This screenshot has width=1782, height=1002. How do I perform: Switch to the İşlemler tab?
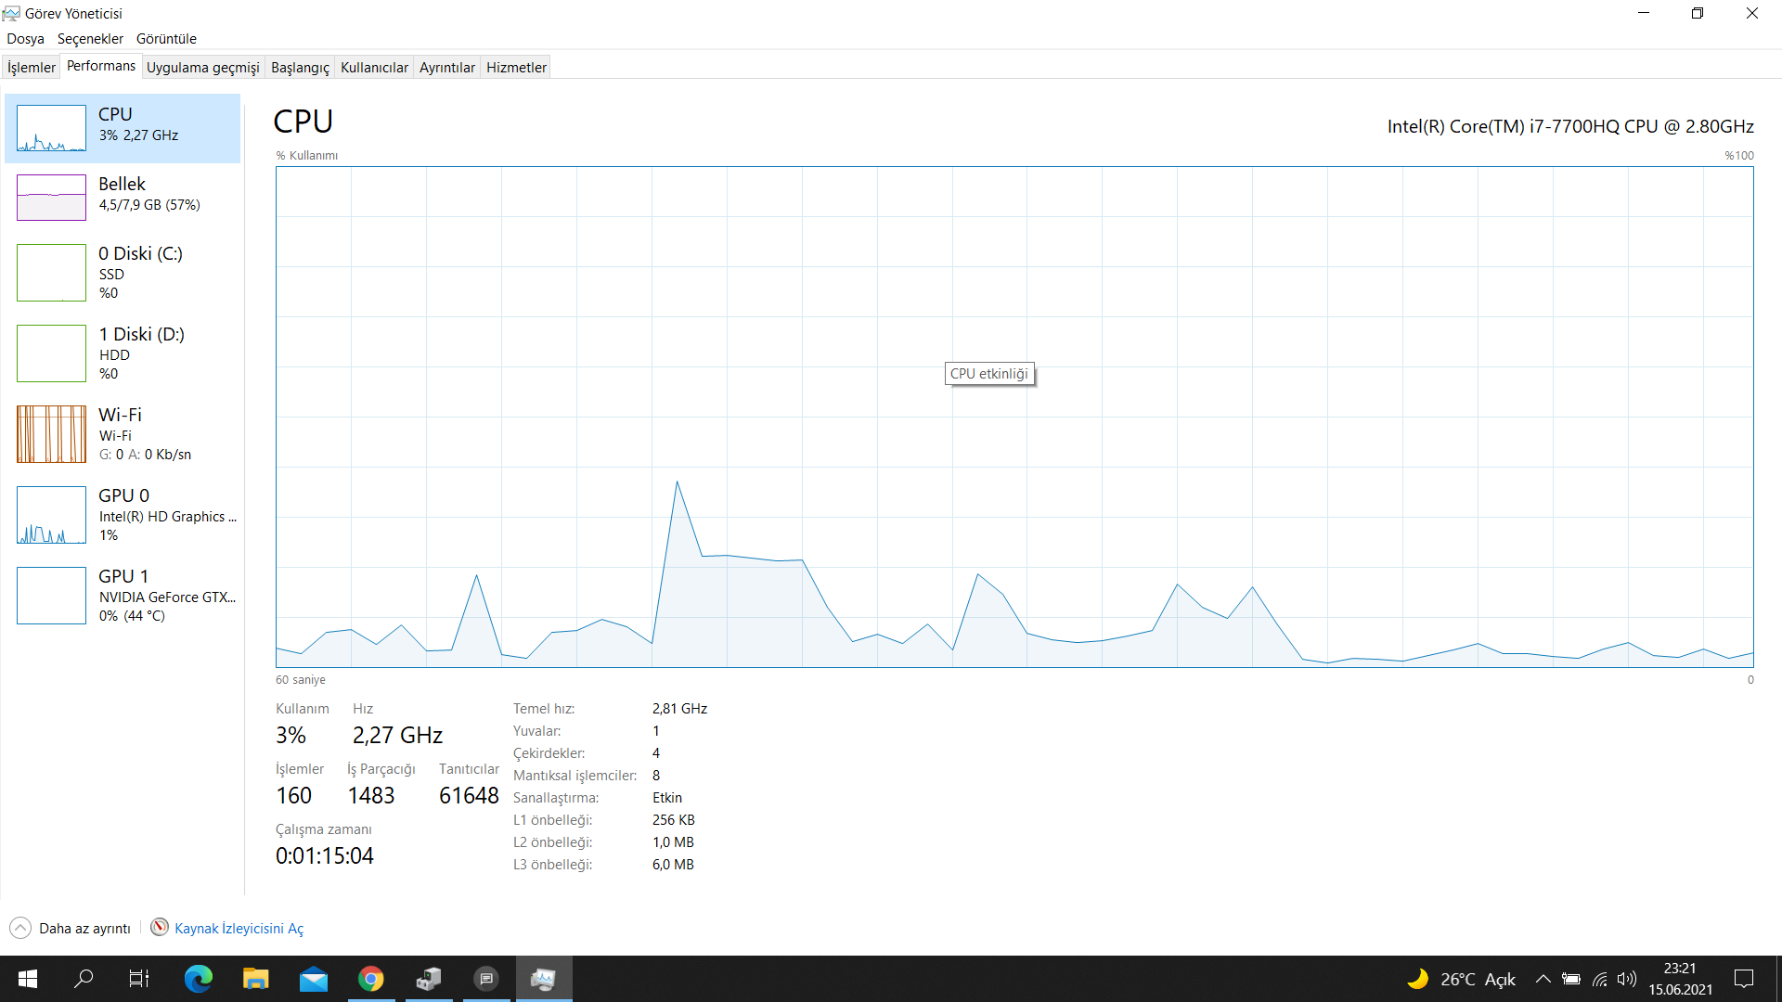click(x=32, y=67)
